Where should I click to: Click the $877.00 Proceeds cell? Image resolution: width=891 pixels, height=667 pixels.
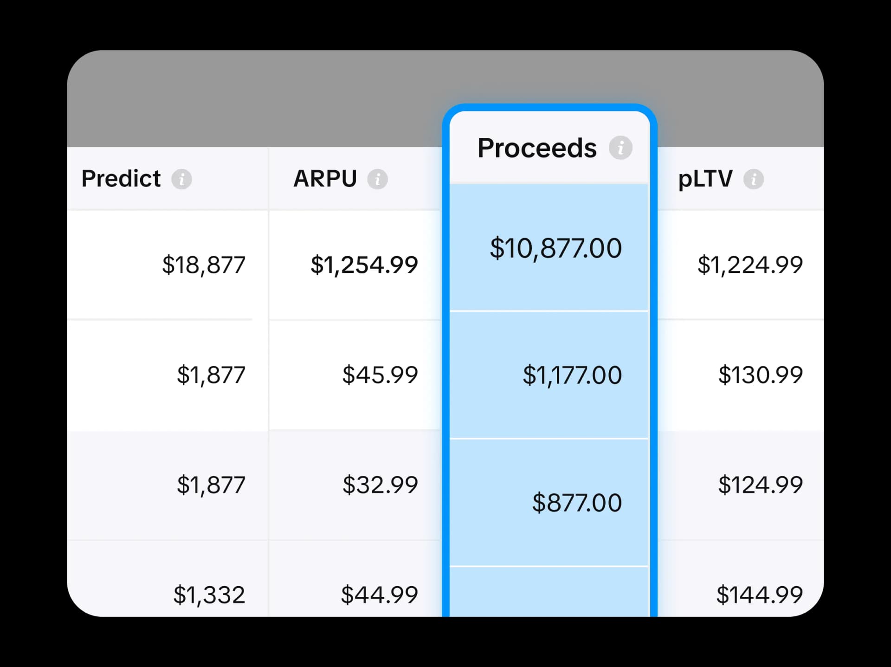click(x=577, y=502)
